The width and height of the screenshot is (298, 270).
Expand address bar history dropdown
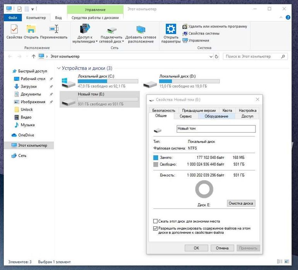coord(211,56)
